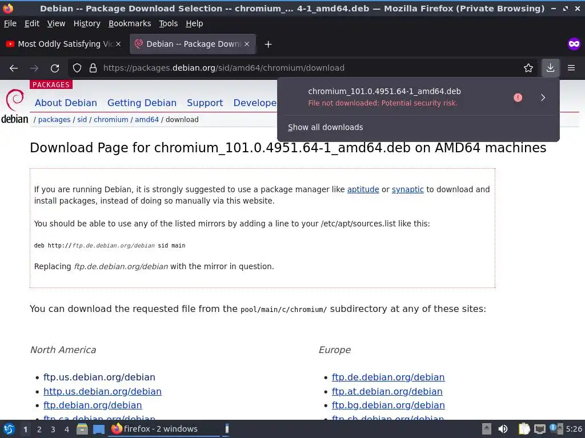Click the show desktop taskbar icon
This screenshot has width=585, height=438.
click(98, 429)
